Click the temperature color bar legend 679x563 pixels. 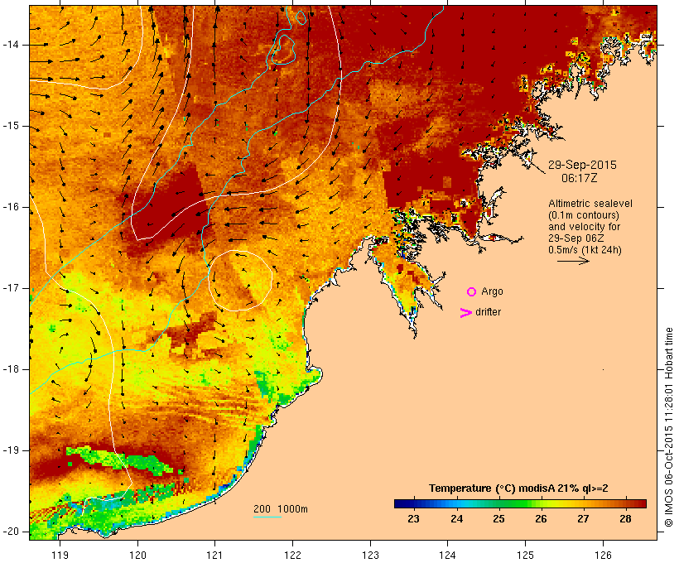(520, 503)
